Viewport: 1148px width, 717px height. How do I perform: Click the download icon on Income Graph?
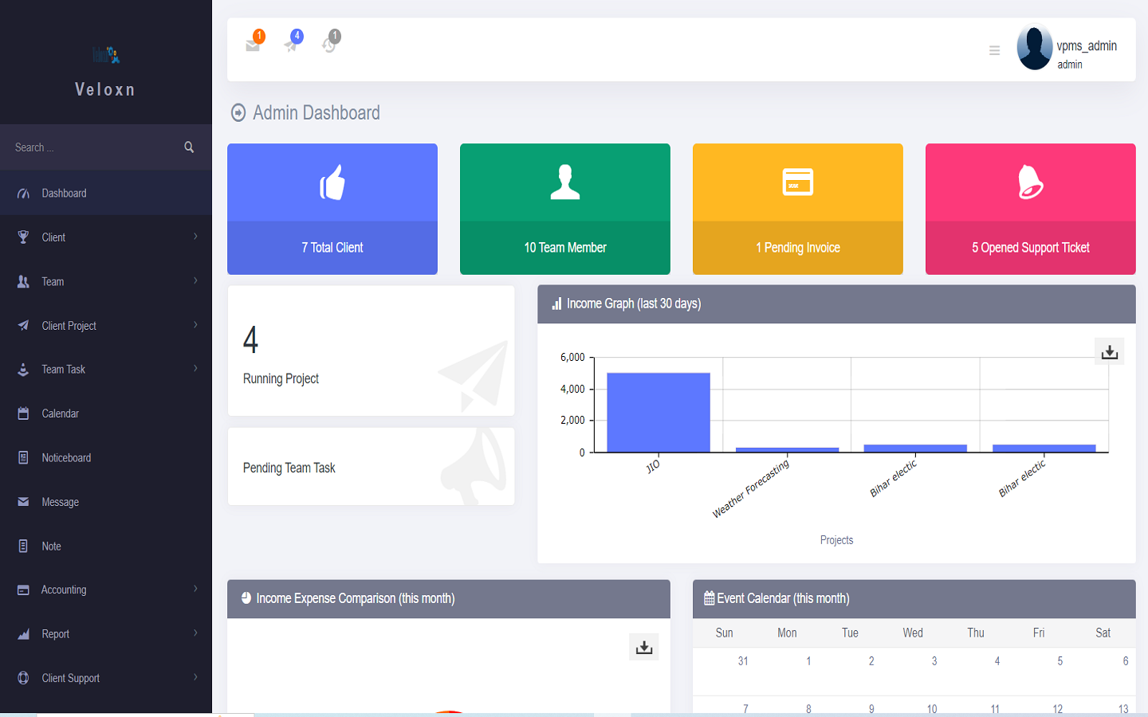1109,351
